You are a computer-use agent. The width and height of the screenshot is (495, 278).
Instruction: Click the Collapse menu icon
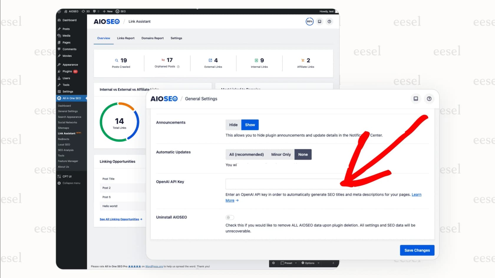[59, 183]
